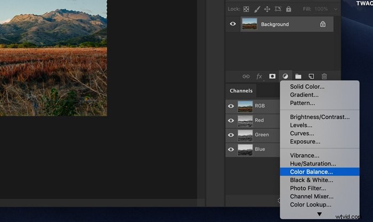373x222 pixels.
Task: Click the lock all padlock icon
Action: [289, 9]
